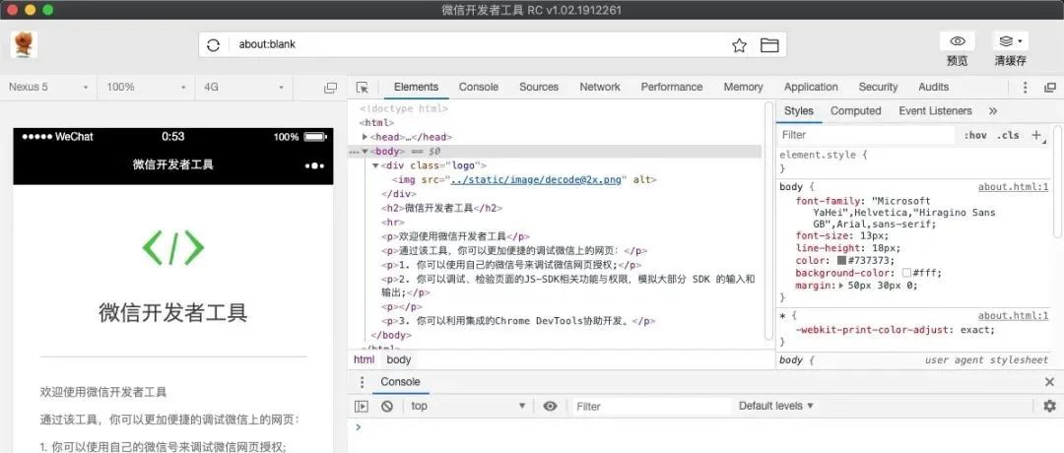Switch to the Console tab in DevTools
The image size is (1064, 453).
479,87
